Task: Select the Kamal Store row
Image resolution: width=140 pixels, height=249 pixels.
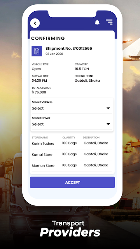Action: [x=72, y=154]
